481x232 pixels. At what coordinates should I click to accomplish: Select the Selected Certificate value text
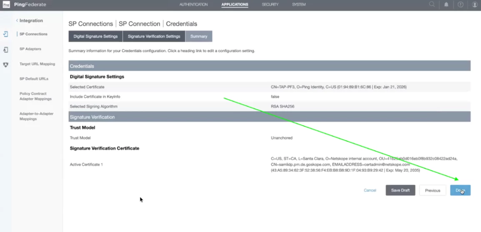(339, 87)
